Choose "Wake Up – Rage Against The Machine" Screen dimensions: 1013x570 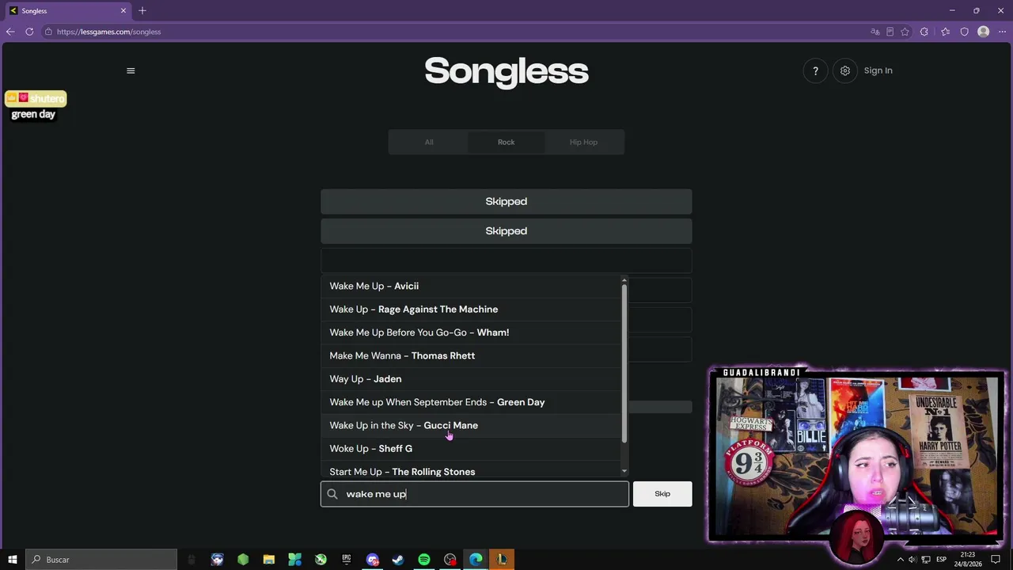click(x=471, y=310)
